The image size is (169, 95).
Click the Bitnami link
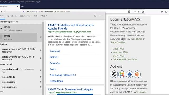point(142,92)
